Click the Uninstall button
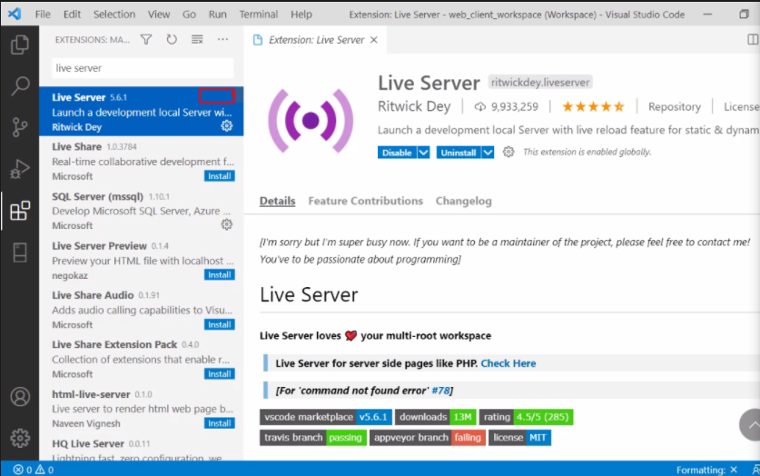Viewport: 760px width, 476px height. (459, 153)
